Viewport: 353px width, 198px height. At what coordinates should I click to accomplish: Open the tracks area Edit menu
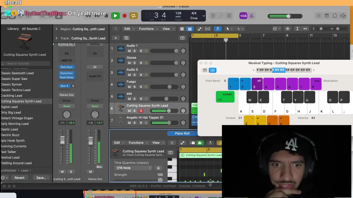pos(129,29)
